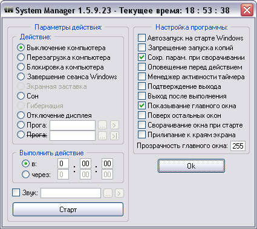Viewport: 257px width, 229px height.
Task: Uncheck Сохр. парам. при сворачивании
Action: [x=142, y=57]
